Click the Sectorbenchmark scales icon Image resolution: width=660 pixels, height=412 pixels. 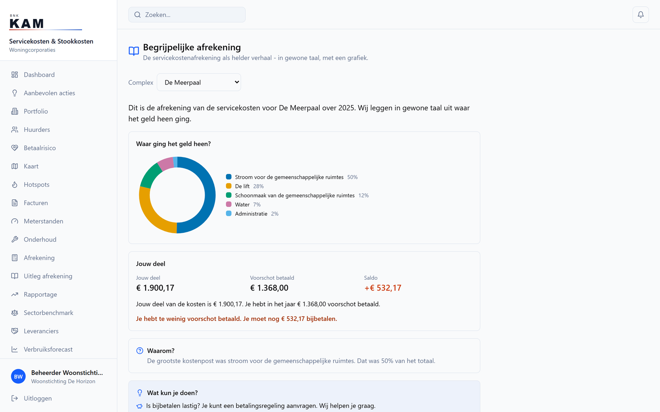click(x=15, y=313)
